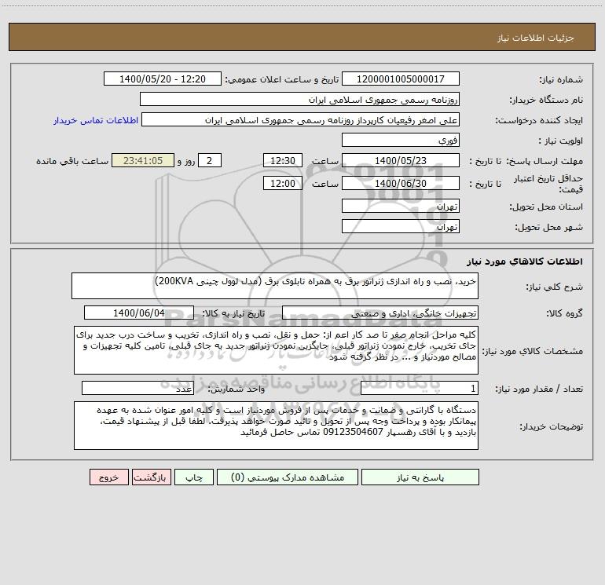Click the جزئیات اطلاعات نیاز header title
Screen dimensions: 605x585
coord(536,38)
